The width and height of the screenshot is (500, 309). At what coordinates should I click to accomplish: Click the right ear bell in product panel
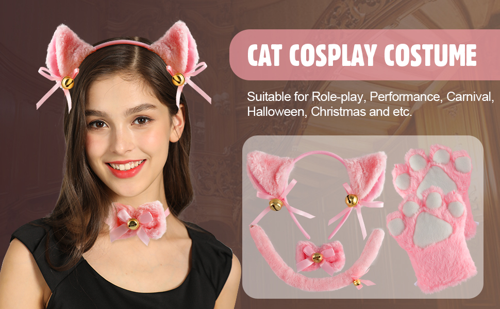351,200
